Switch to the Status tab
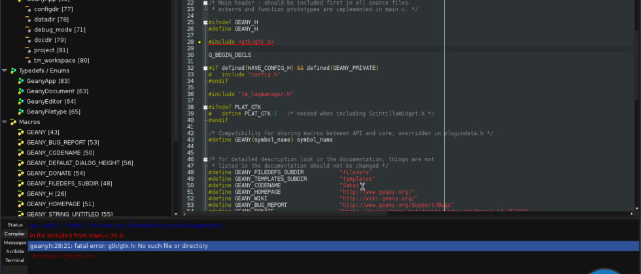This screenshot has width=641, height=274. point(14,225)
